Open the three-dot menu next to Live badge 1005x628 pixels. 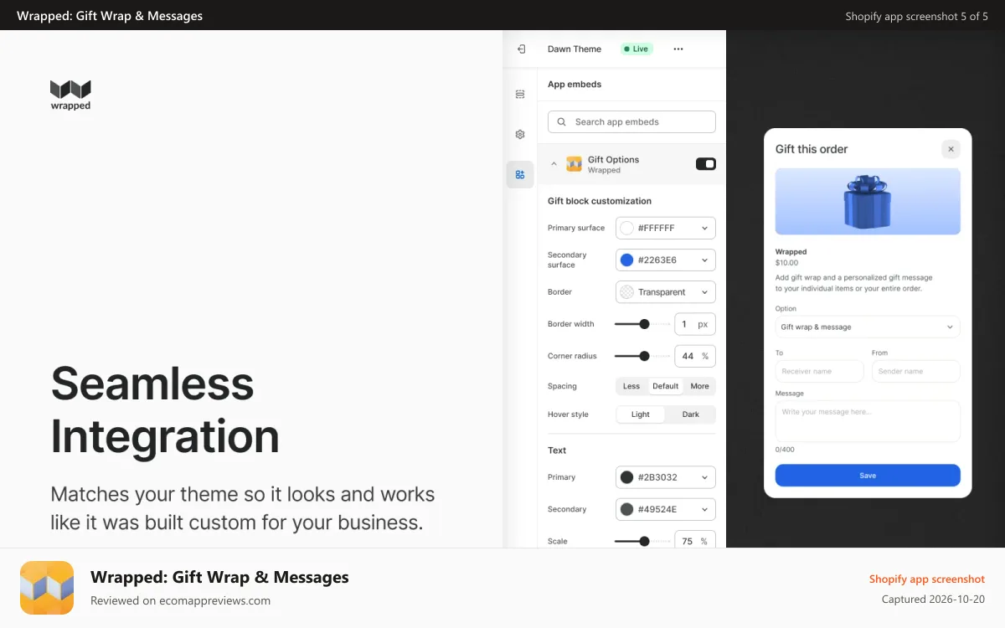point(678,49)
